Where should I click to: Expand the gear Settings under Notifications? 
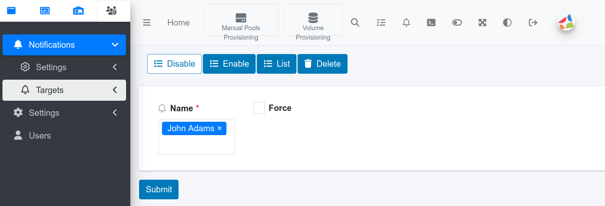click(x=64, y=67)
